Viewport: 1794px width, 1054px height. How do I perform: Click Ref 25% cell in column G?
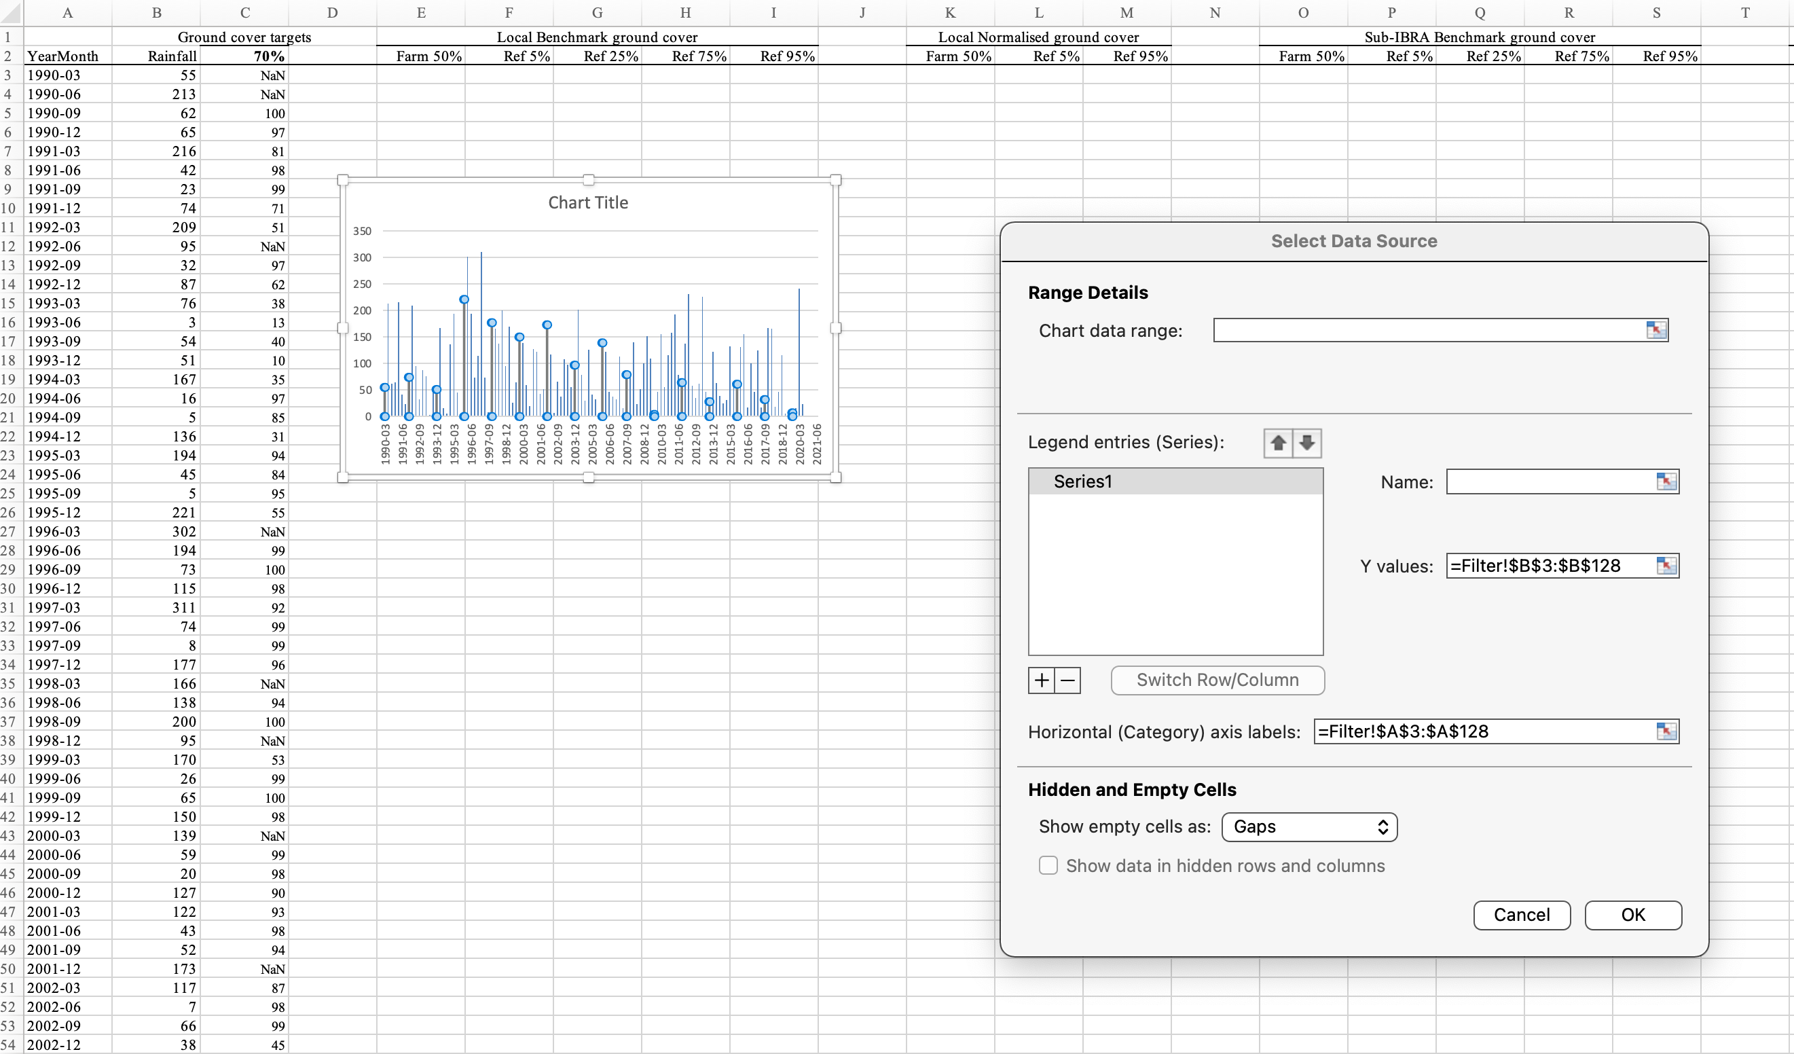[598, 56]
